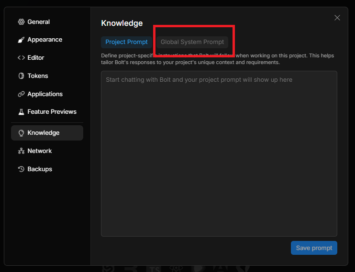This screenshot has height=272, width=355.
Task: Click the Save prompt button
Action: coord(314,248)
